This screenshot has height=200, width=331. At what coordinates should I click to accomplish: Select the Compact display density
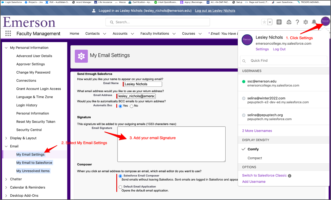point(255,158)
